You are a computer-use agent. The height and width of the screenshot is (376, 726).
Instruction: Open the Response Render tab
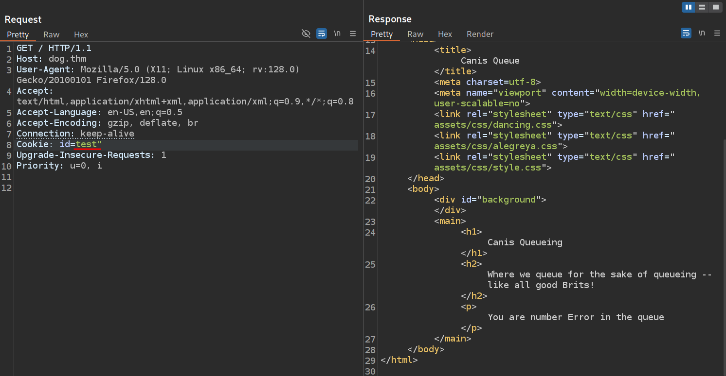[480, 34]
